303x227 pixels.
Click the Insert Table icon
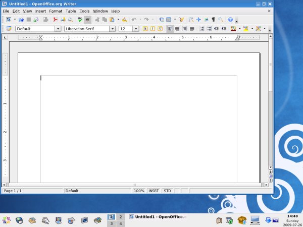169,20
